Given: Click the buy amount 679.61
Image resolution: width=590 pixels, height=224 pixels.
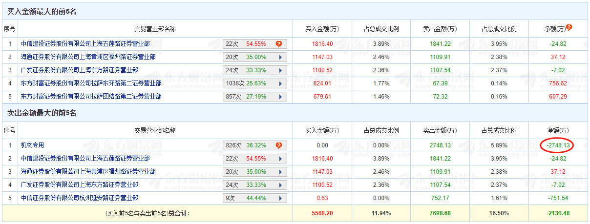Looking at the screenshot, I should pyautogui.click(x=322, y=97).
